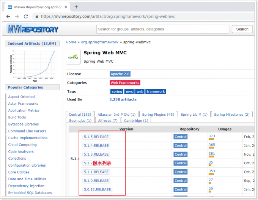Screen dimensions: 258x200
Task: Open a new browser tab
Action: click(76, 7)
